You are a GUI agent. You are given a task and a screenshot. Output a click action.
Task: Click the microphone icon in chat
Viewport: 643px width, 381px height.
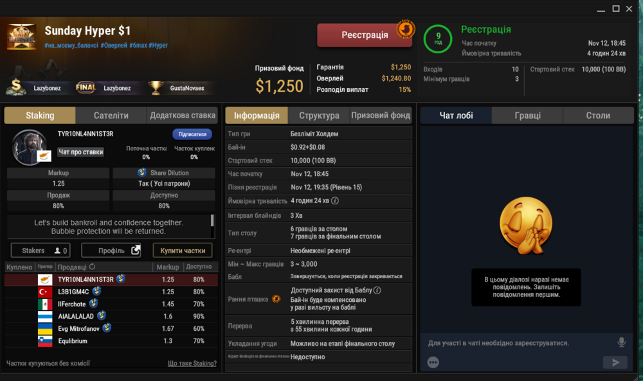[x=621, y=342]
